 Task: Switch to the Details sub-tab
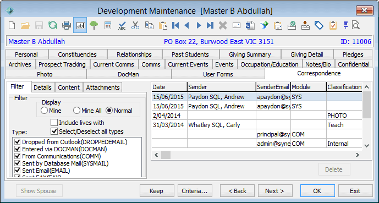coord(42,87)
